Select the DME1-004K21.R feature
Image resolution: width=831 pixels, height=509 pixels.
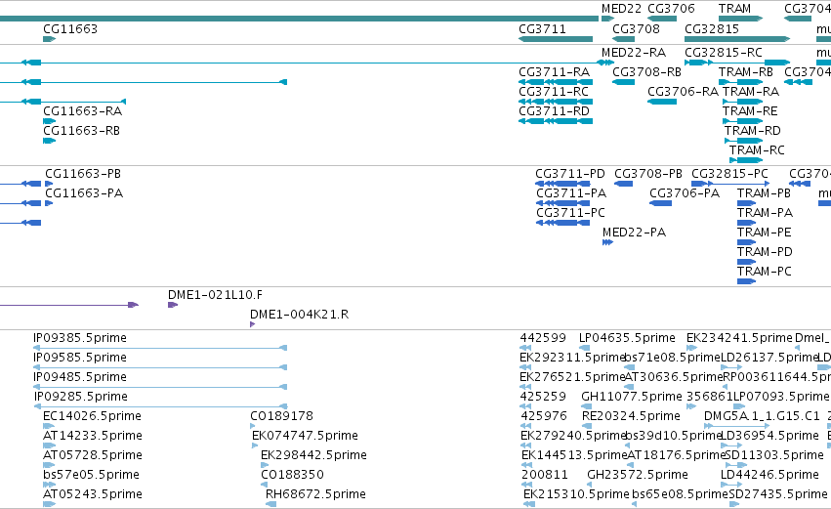pyautogui.click(x=300, y=315)
